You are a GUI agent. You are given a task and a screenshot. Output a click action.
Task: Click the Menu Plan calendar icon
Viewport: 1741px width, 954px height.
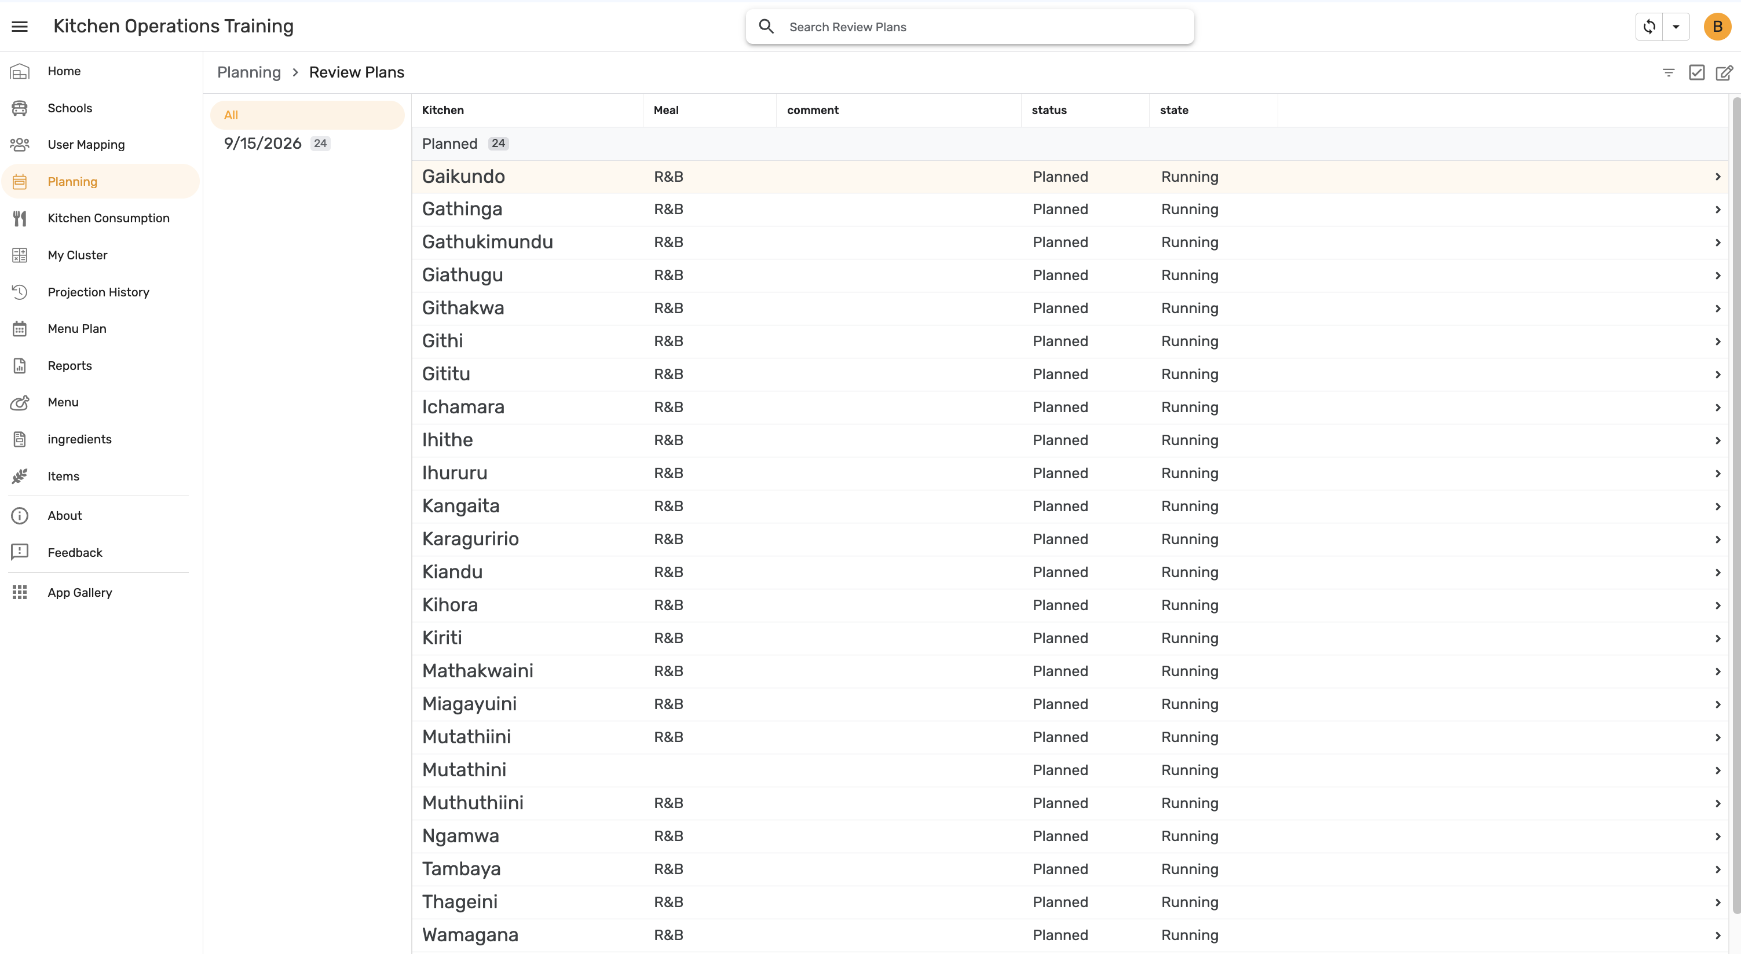[x=20, y=328]
